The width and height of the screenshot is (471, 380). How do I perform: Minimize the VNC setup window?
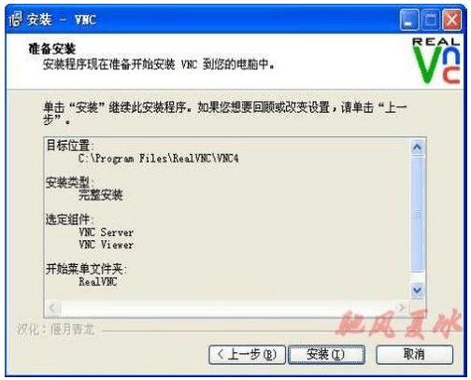409,20
